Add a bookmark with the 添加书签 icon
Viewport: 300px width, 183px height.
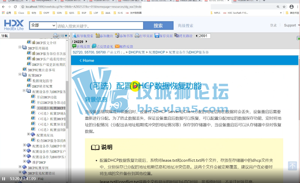(x=117, y=36)
